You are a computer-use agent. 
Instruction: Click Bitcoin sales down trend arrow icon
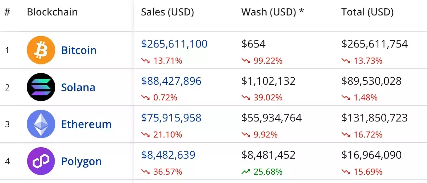[145, 61]
